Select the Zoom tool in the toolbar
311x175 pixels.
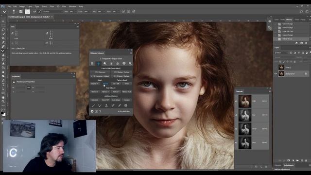[x=3, y=102]
